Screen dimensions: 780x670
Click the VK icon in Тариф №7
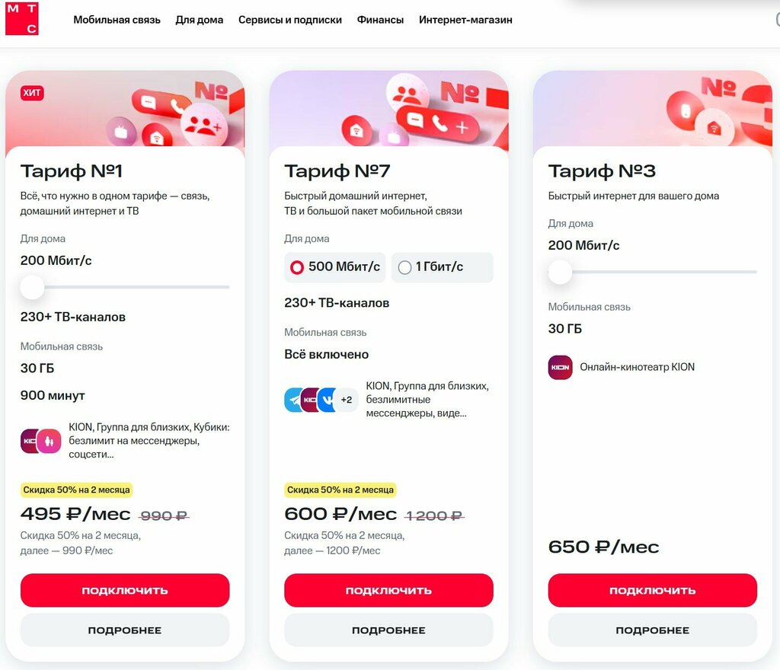[x=328, y=400]
